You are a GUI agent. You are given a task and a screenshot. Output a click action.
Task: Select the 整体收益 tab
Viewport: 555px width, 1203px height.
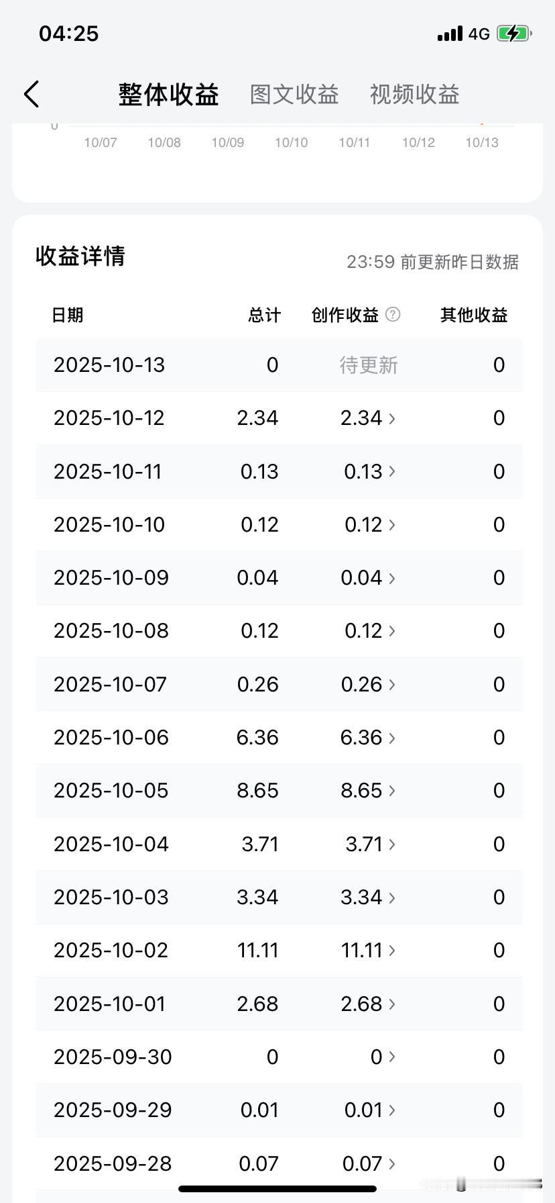coord(169,95)
